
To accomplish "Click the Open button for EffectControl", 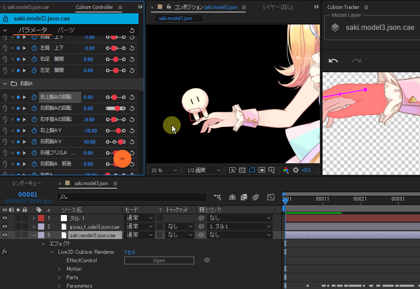I will click(159, 260).
